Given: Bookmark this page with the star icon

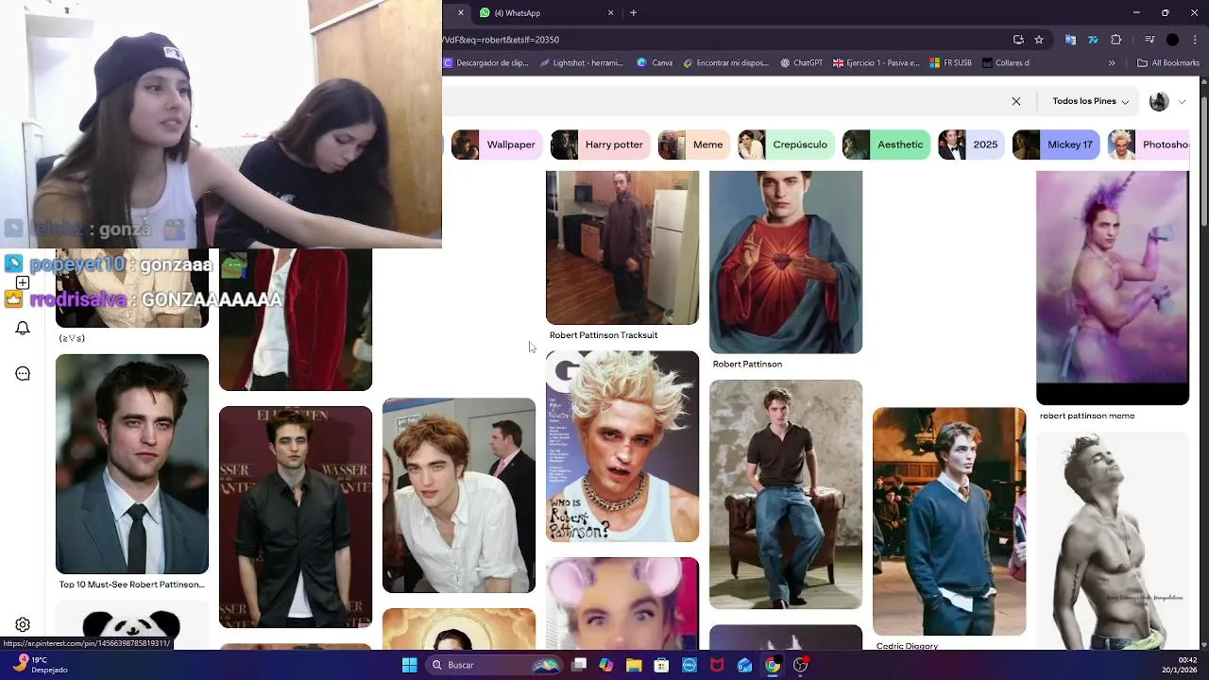Looking at the screenshot, I should (x=1039, y=40).
